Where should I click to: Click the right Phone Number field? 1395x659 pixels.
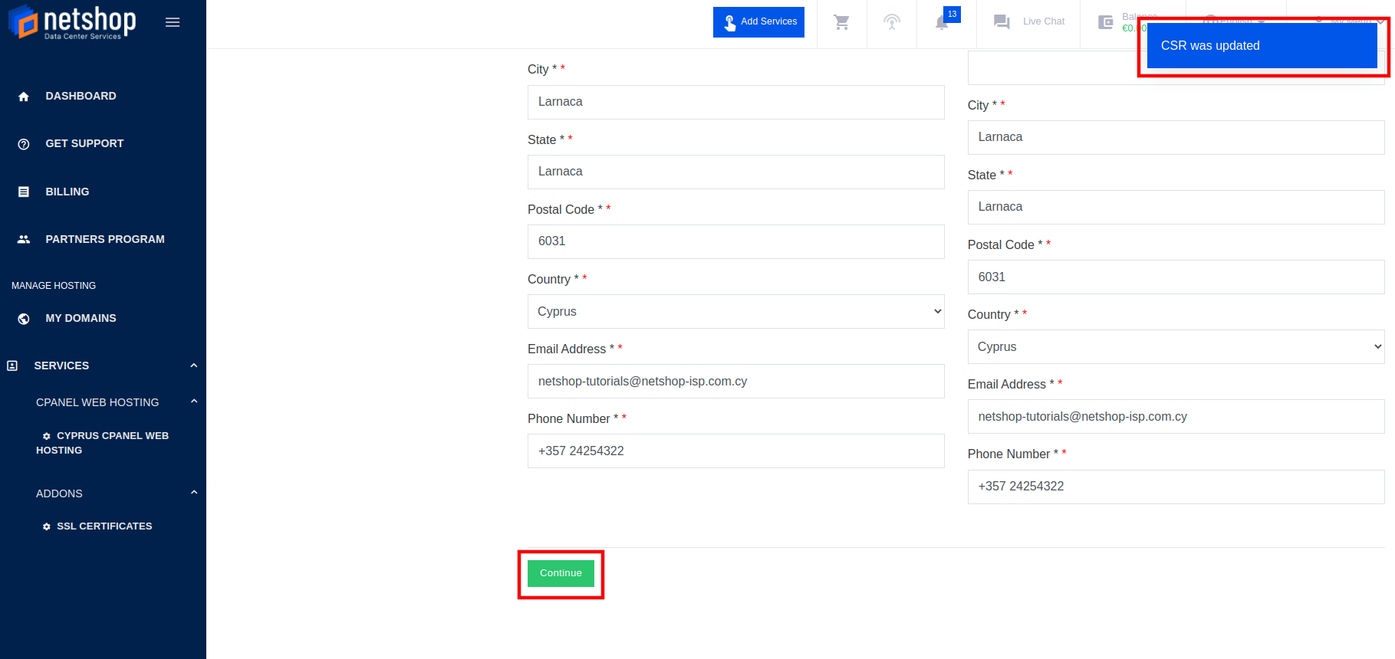(1176, 487)
